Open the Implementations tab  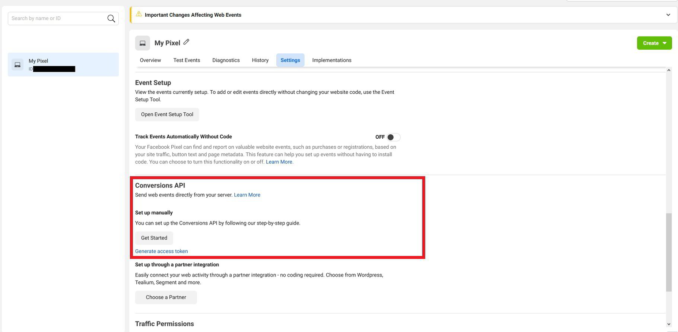point(332,60)
